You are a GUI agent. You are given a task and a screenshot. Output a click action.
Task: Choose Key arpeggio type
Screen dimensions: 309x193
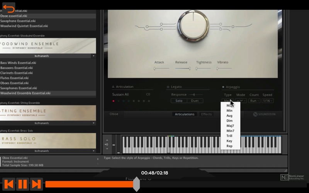click(230, 141)
